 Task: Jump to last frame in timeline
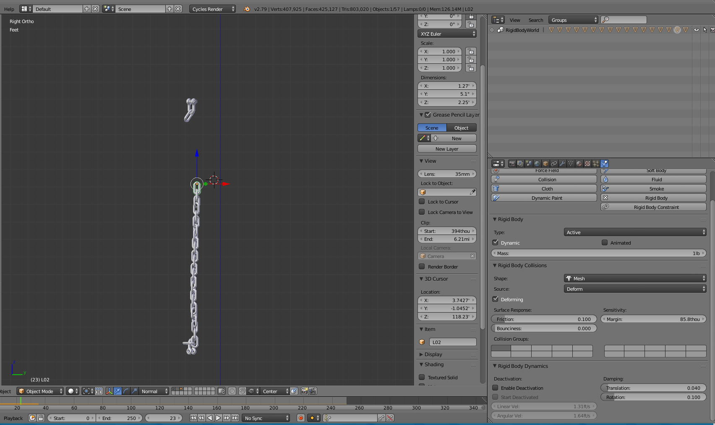click(x=235, y=418)
